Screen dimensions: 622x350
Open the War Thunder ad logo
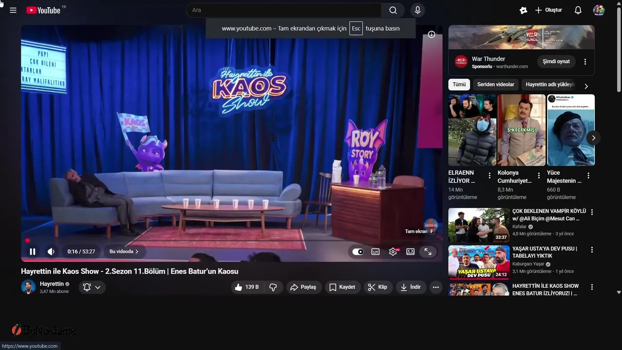(461, 62)
